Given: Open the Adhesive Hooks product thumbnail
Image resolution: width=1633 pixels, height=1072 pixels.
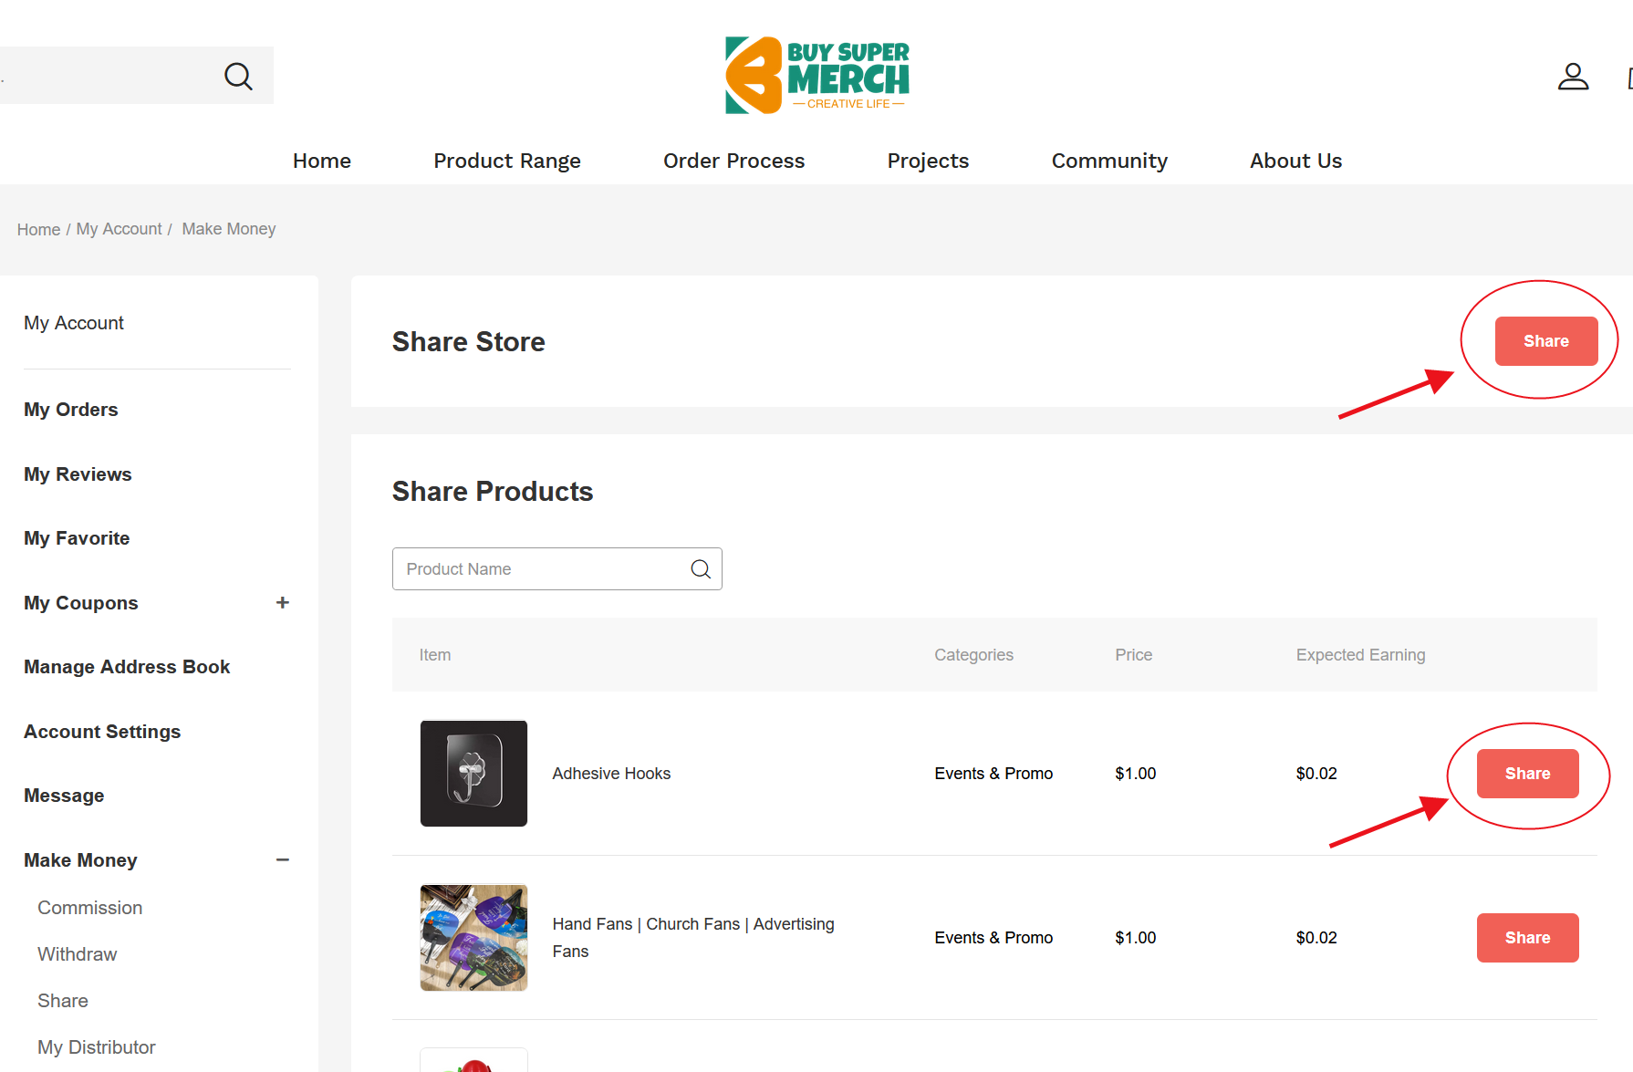Looking at the screenshot, I should click(x=473, y=774).
